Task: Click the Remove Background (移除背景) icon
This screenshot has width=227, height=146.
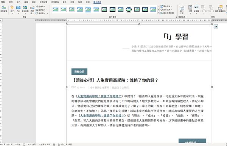Action: click(4, 9)
